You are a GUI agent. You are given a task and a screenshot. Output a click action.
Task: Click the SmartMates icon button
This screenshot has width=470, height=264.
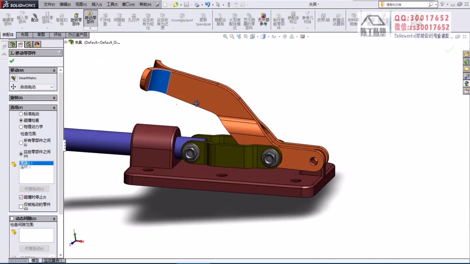tap(14, 78)
